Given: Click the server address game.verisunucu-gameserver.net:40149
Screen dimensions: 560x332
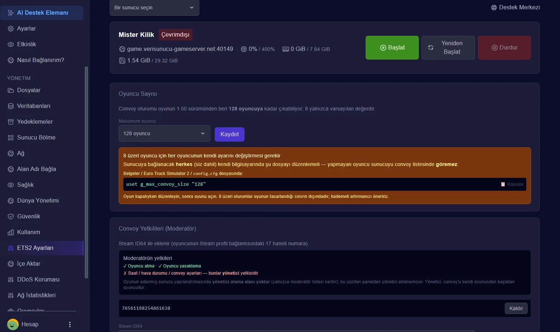Looking at the screenshot, I should (x=180, y=49).
